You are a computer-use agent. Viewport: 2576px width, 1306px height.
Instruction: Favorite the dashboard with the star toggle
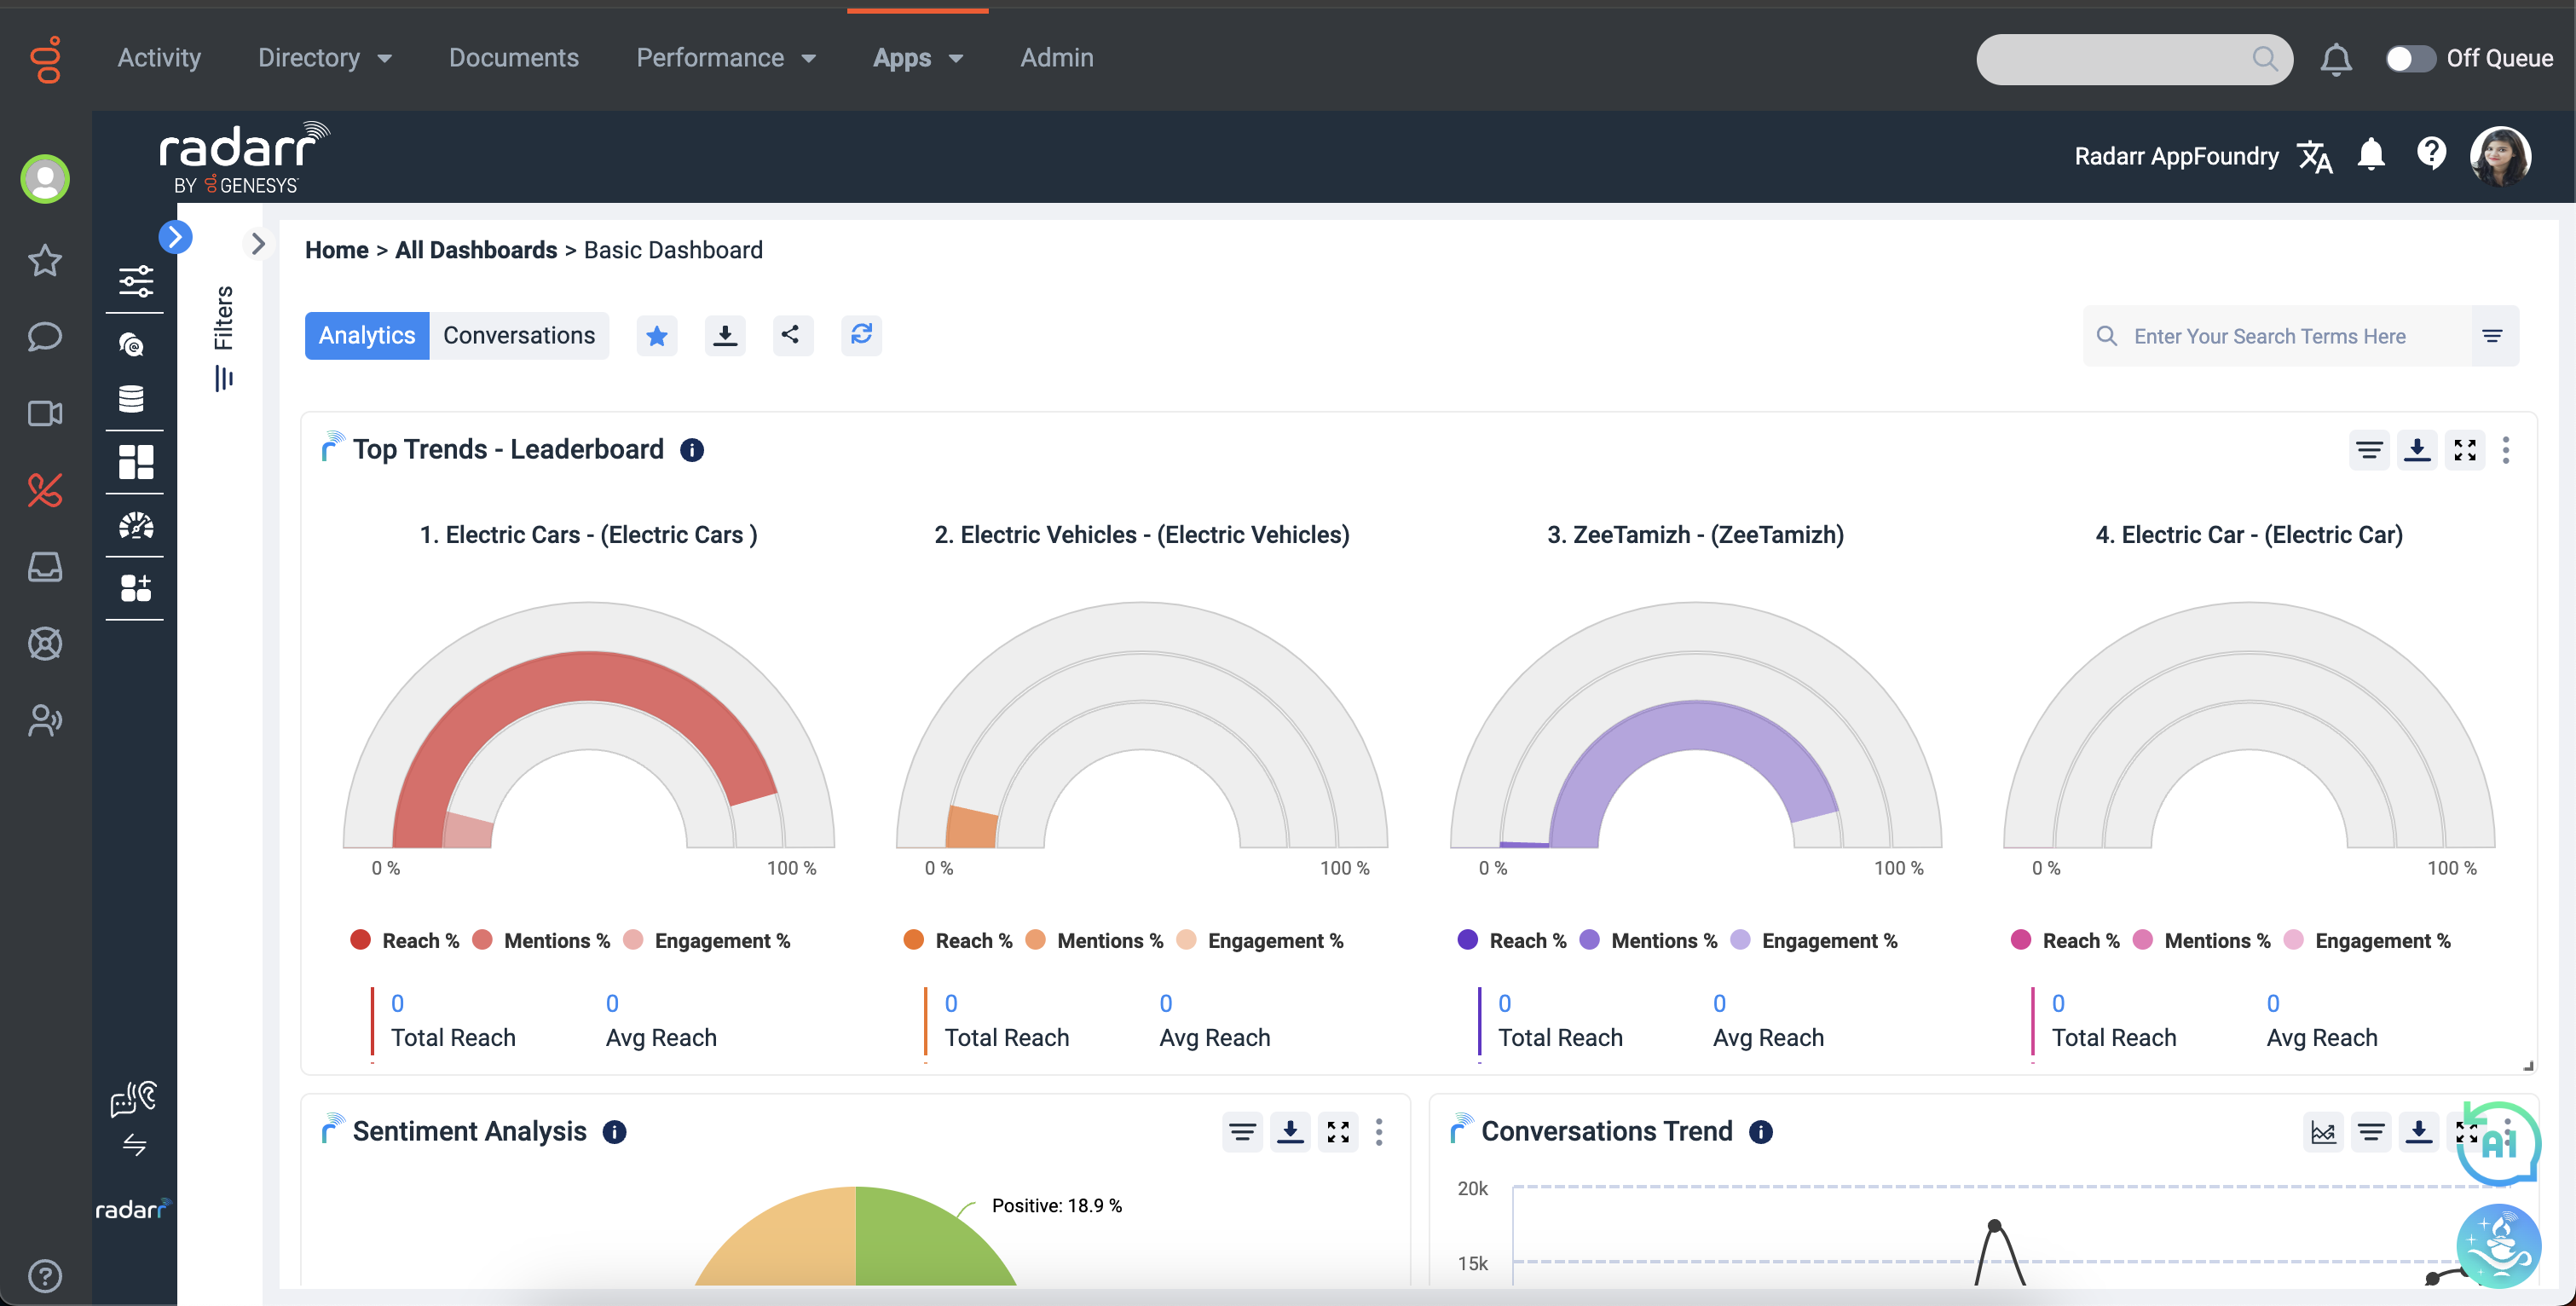tap(657, 335)
